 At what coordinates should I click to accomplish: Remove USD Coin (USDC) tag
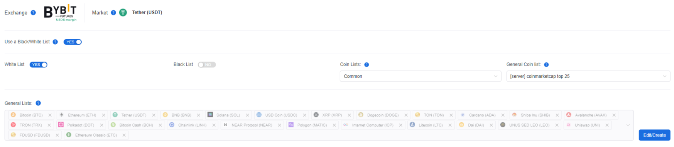point(304,115)
